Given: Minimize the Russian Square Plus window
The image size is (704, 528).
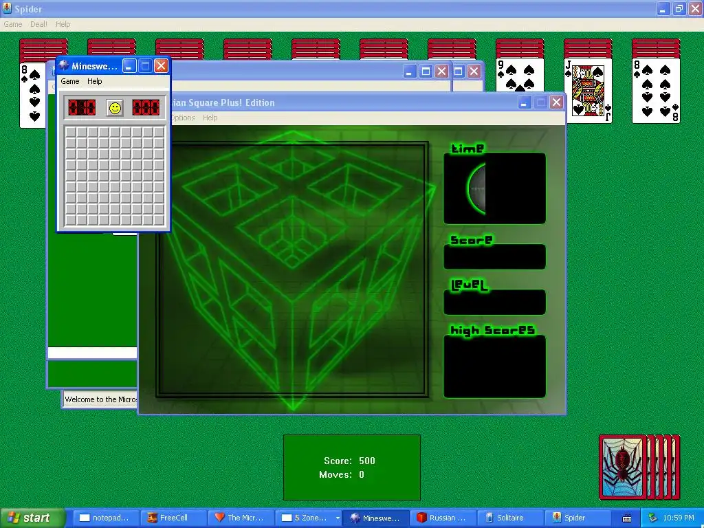Looking at the screenshot, I should click(525, 102).
